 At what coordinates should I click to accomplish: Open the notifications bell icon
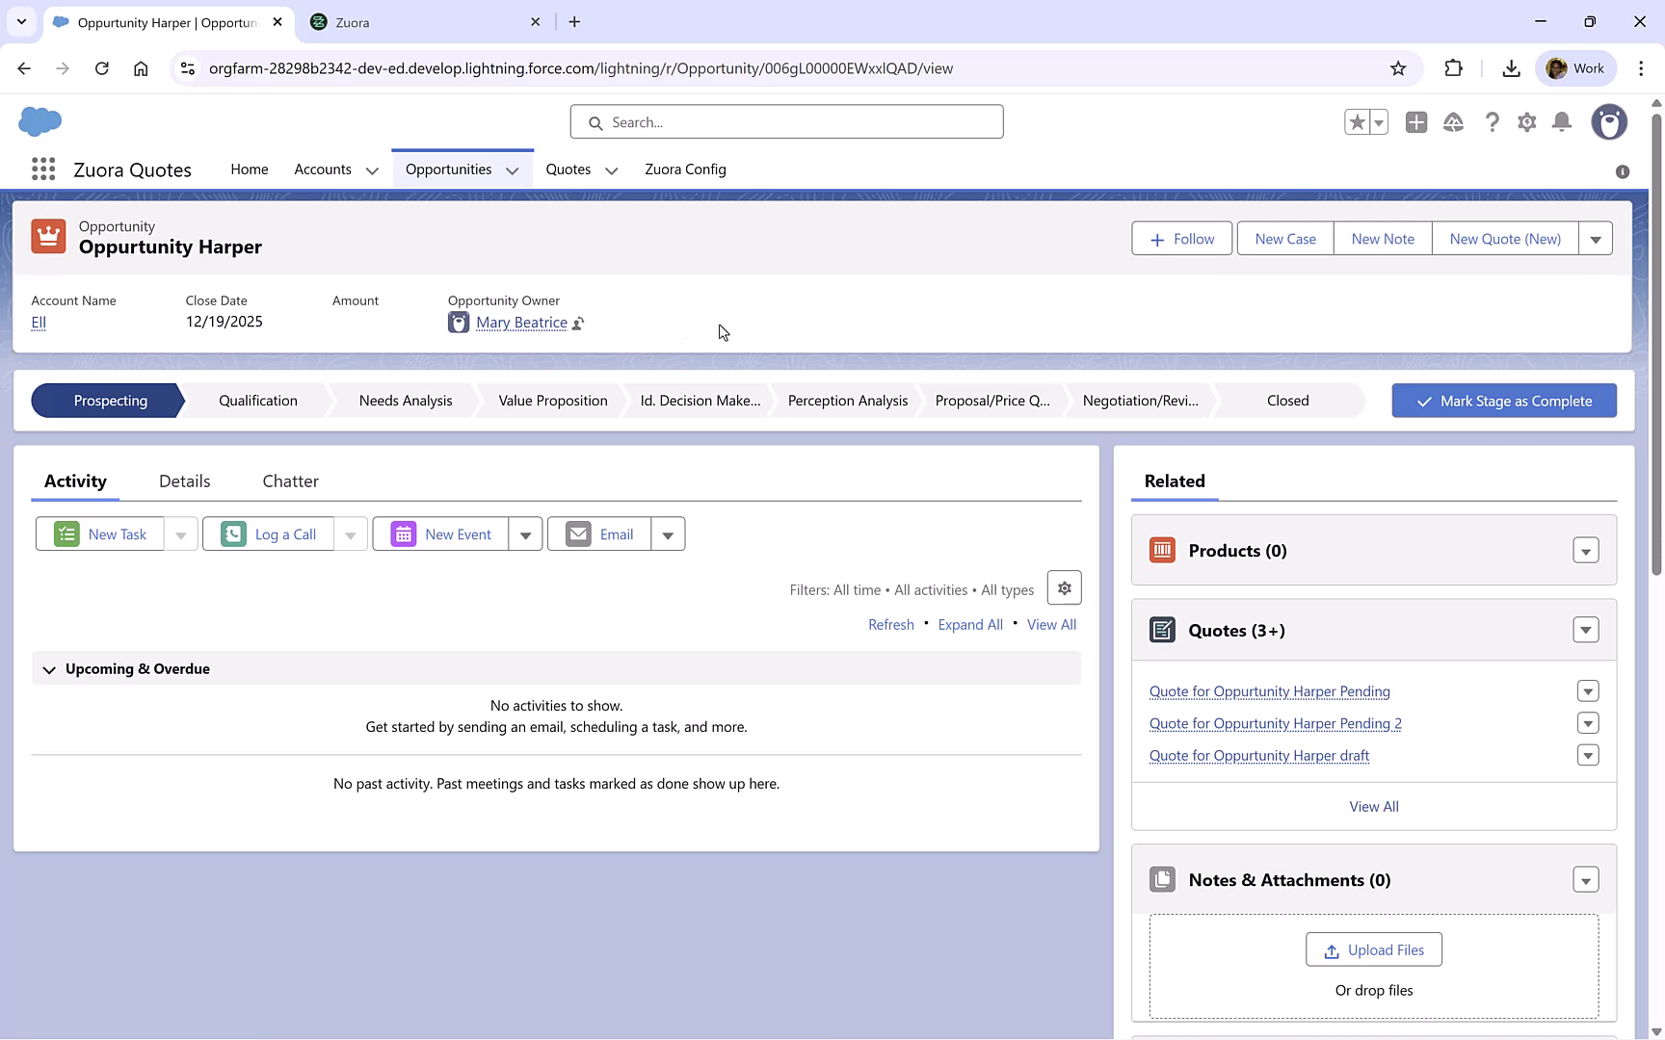click(1562, 122)
